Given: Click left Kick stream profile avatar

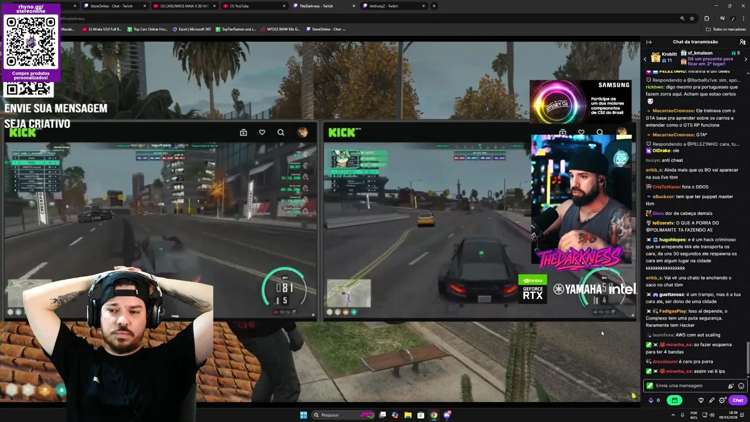Looking at the screenshot, I should coord(302,132).
